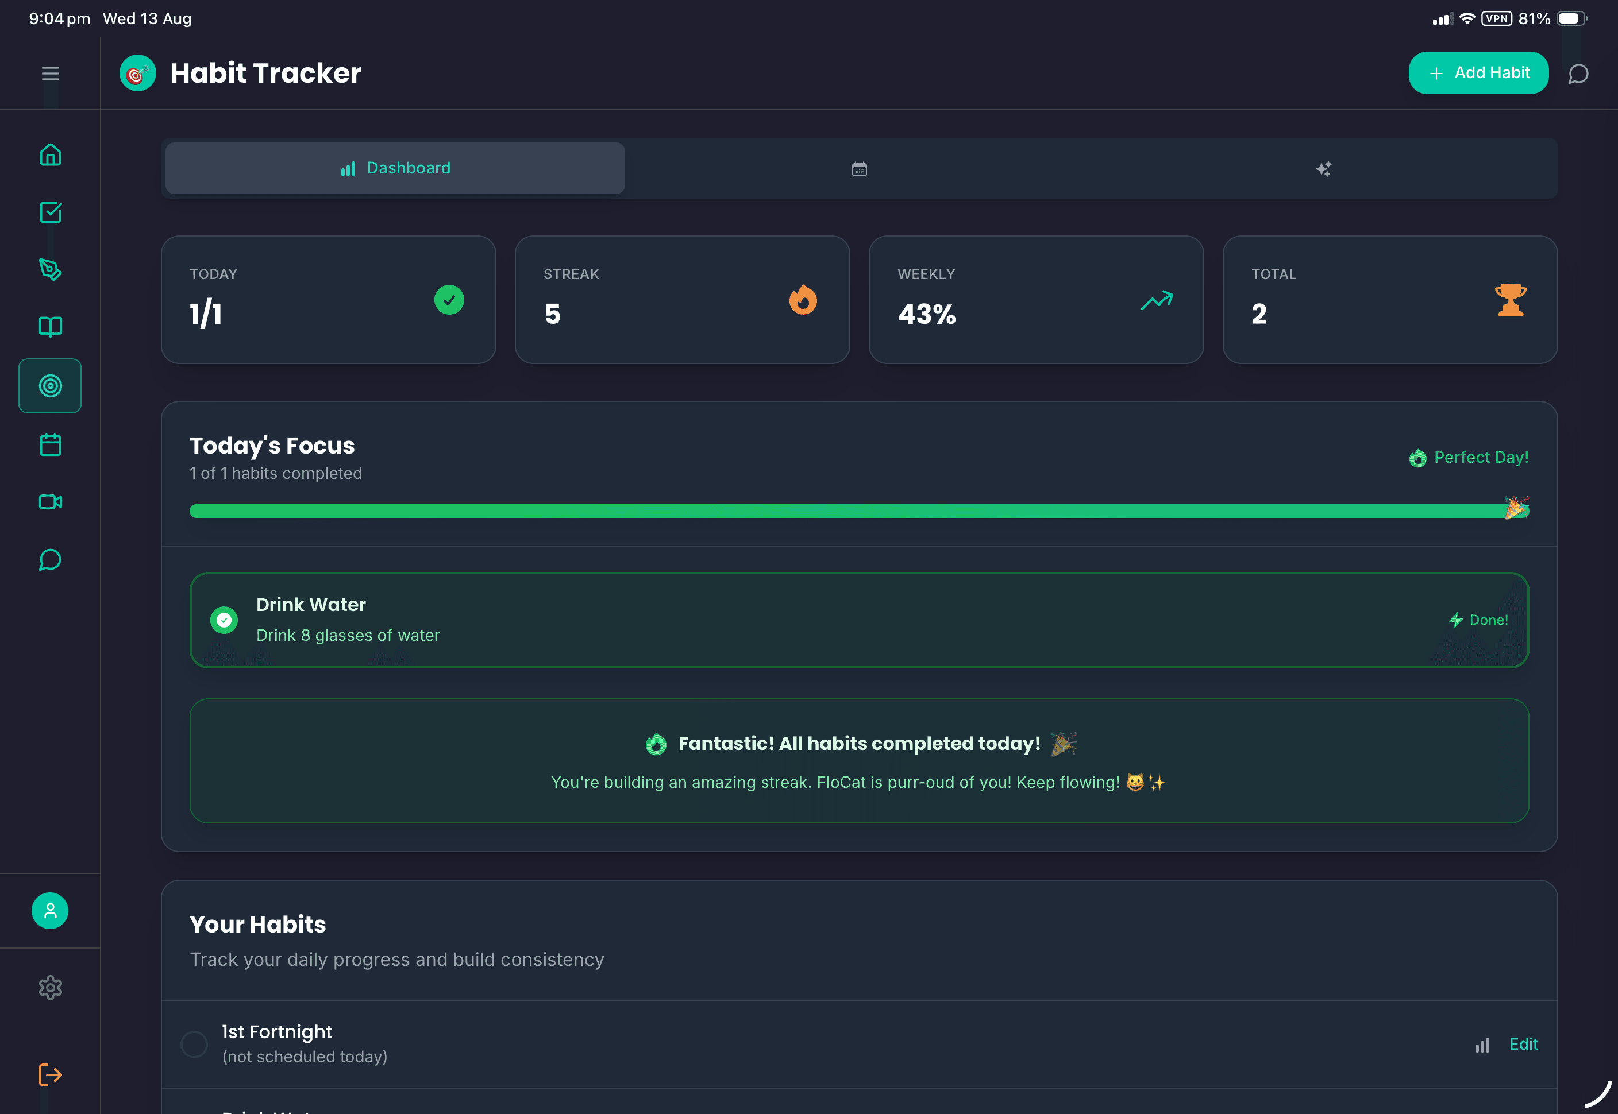1618x1114 pixels.
Task: Open the Settings gear in the sidebar
Action: point(49,988)
